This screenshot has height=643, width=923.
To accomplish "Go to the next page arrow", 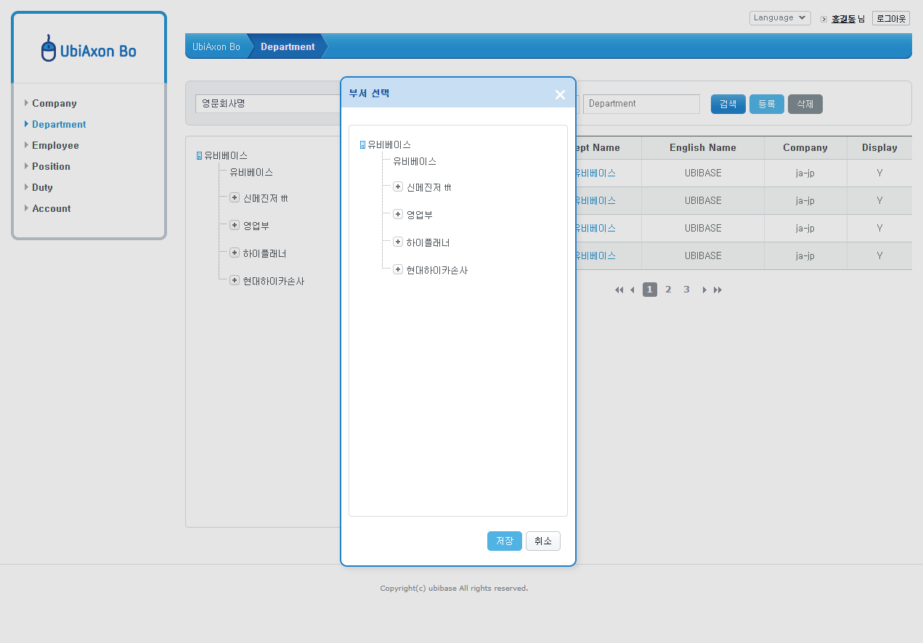I will point(704,290).
